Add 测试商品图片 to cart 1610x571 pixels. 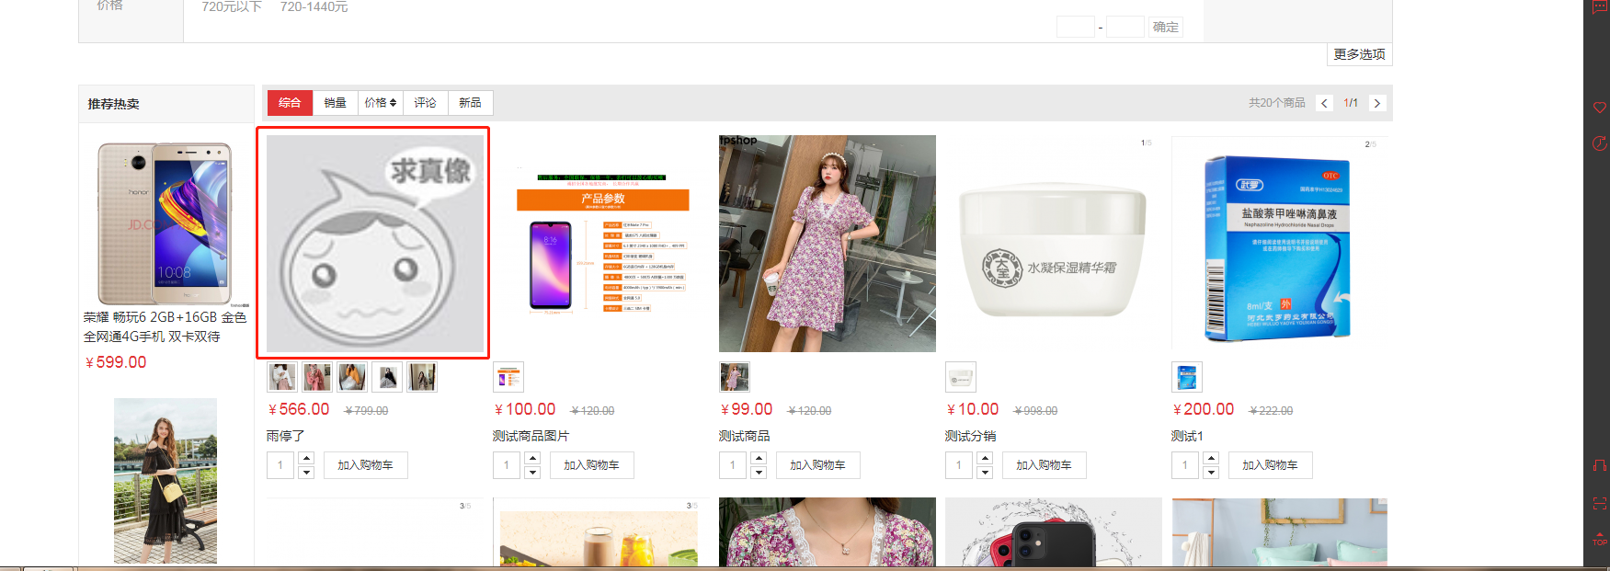(x=591, y=465)
